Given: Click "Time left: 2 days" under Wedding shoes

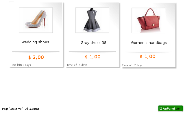Looking at the screenshot, I should coord(21,65).
